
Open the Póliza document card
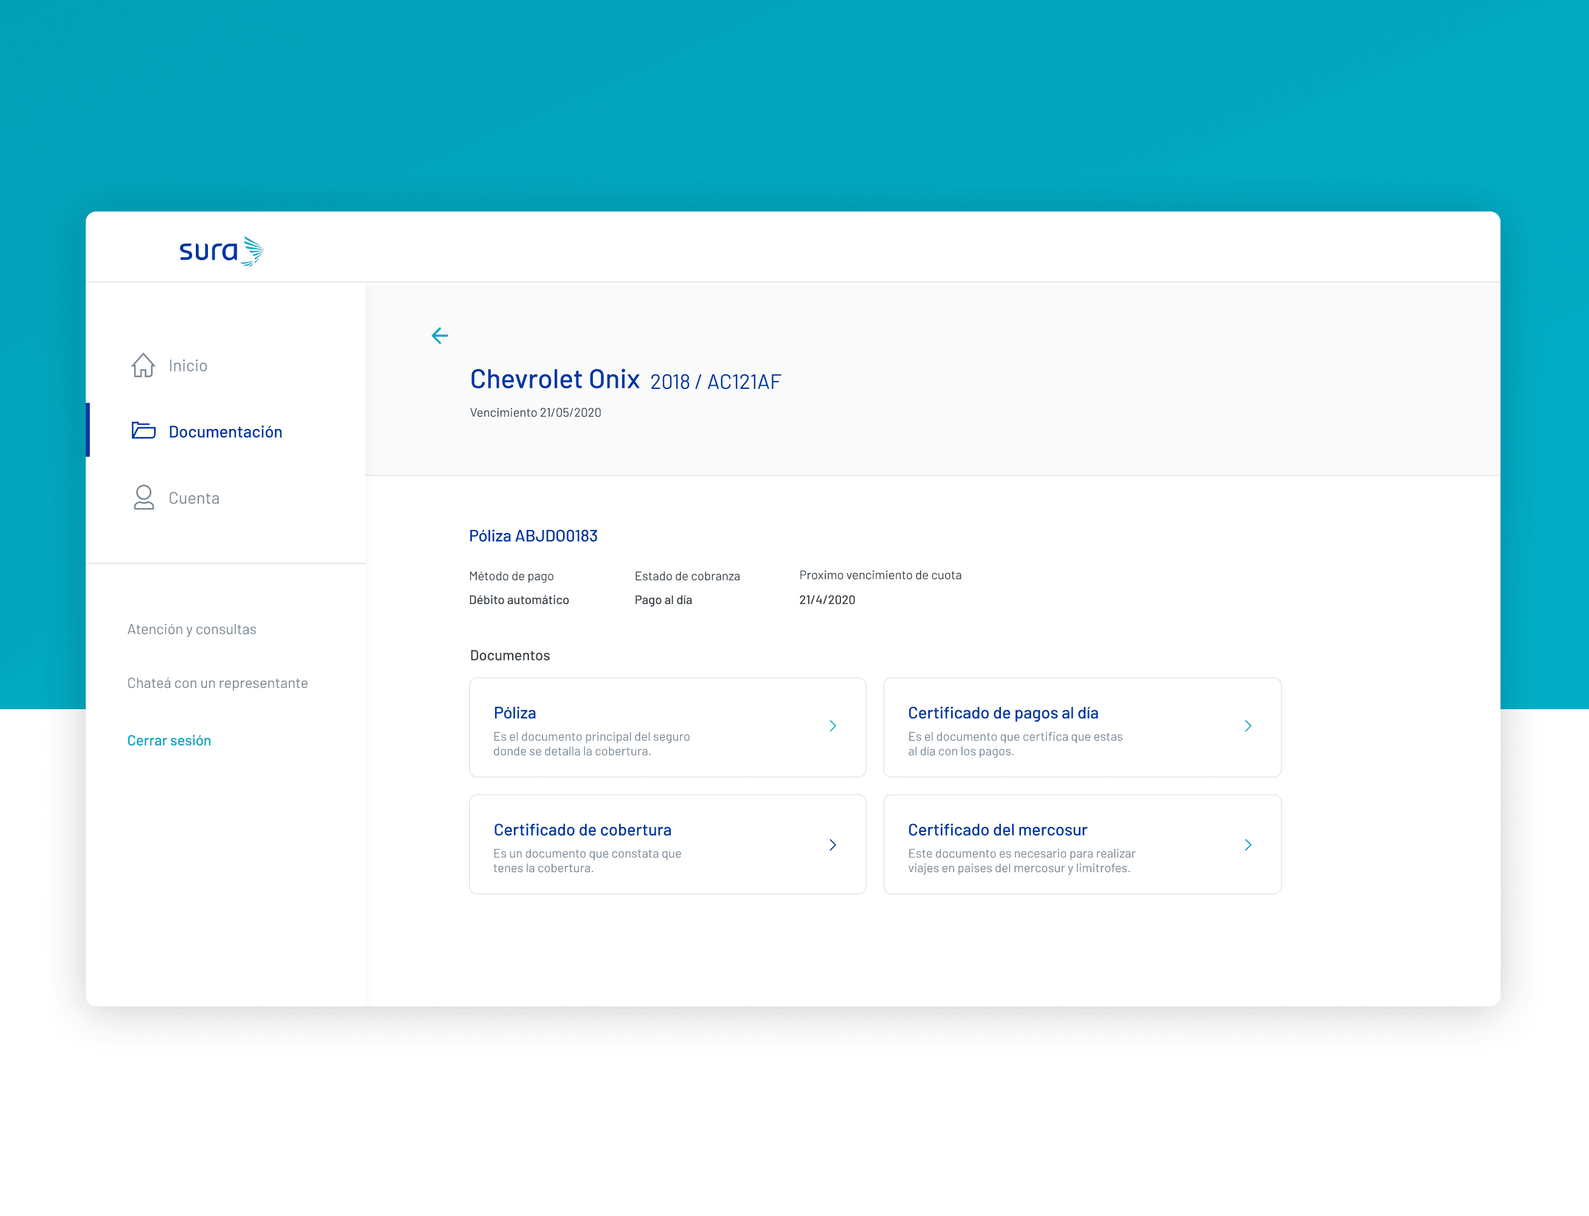[667, 727]
